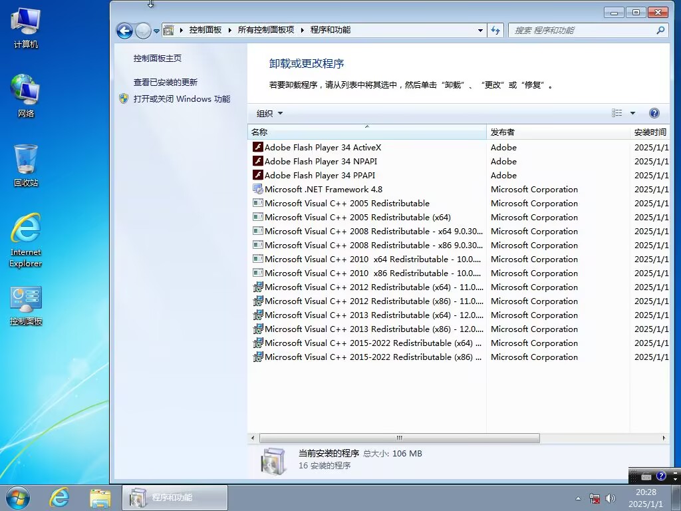The height and width of the screenshot is (511, 681).
Task: Click icon of Visual C++ 2005 Redistributable (x64)
Action: point(258,217)
